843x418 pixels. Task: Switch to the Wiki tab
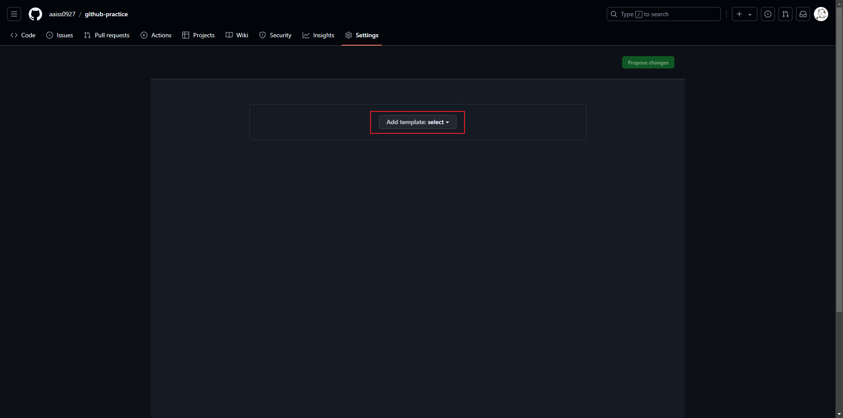point(237,35)
